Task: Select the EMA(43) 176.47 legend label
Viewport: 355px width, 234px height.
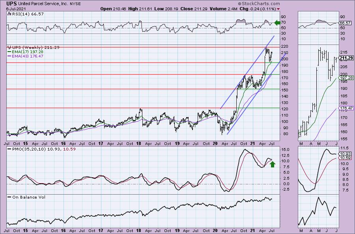Action: [x=27, y=56]
